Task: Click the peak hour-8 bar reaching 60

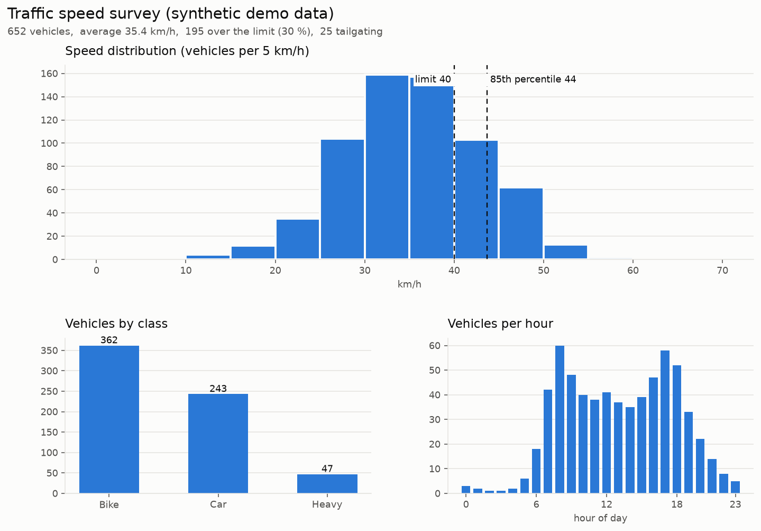Action: [x=560, y=419]
